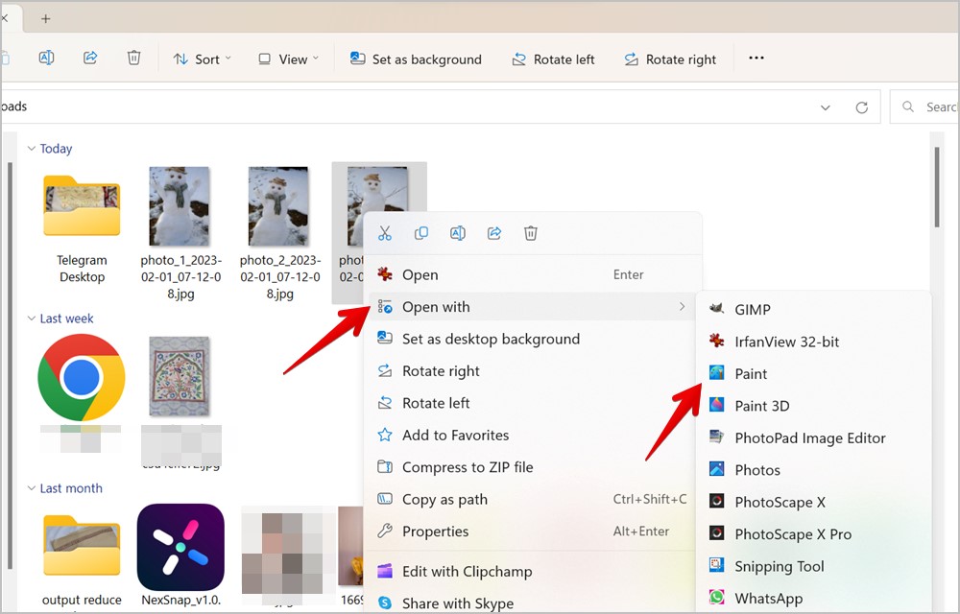Image resolution: width=960 pixels, height=614 pixels.
Task: Open the View dropdown
Action: (x=289, y=59)
